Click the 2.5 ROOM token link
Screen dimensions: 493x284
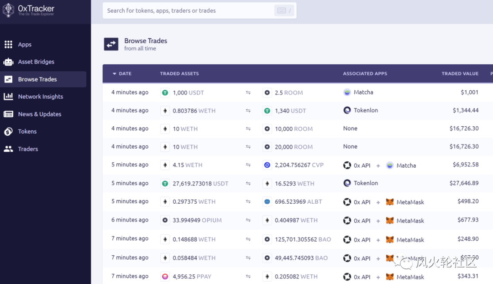point(288,93)
